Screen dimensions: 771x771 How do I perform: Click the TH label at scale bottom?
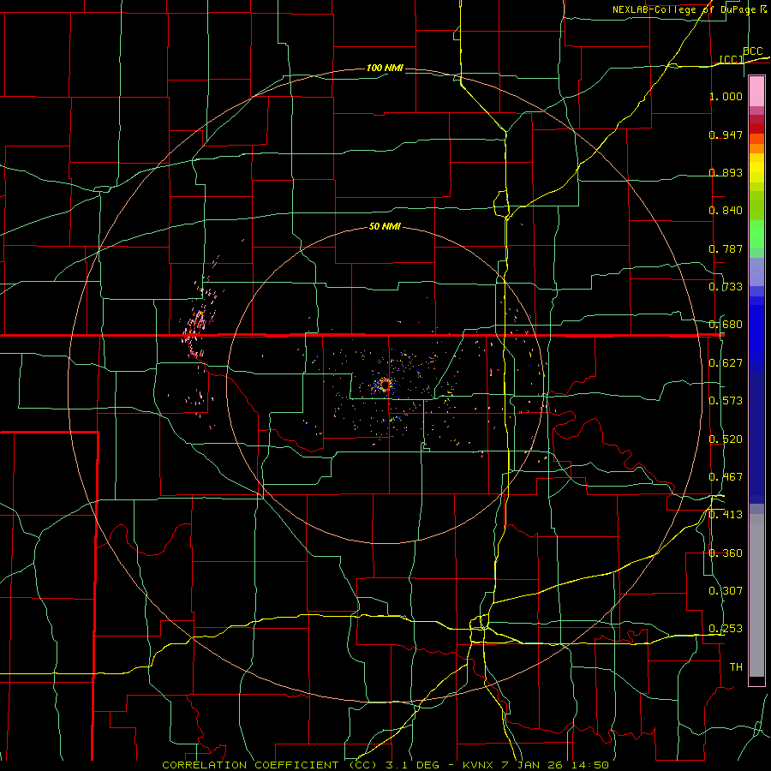point(736,667)
